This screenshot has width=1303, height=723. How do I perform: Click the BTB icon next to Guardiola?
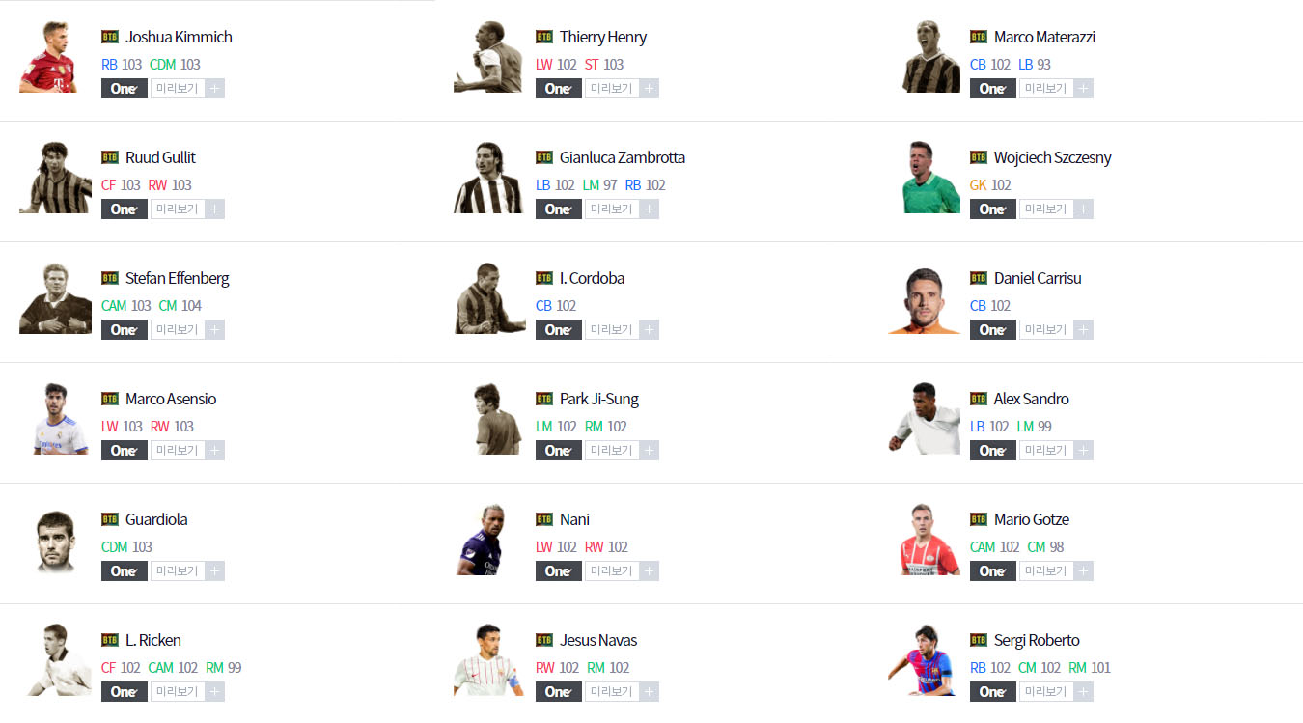point(110,519)
